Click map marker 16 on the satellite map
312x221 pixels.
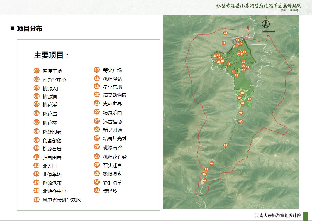pos(224,43)
